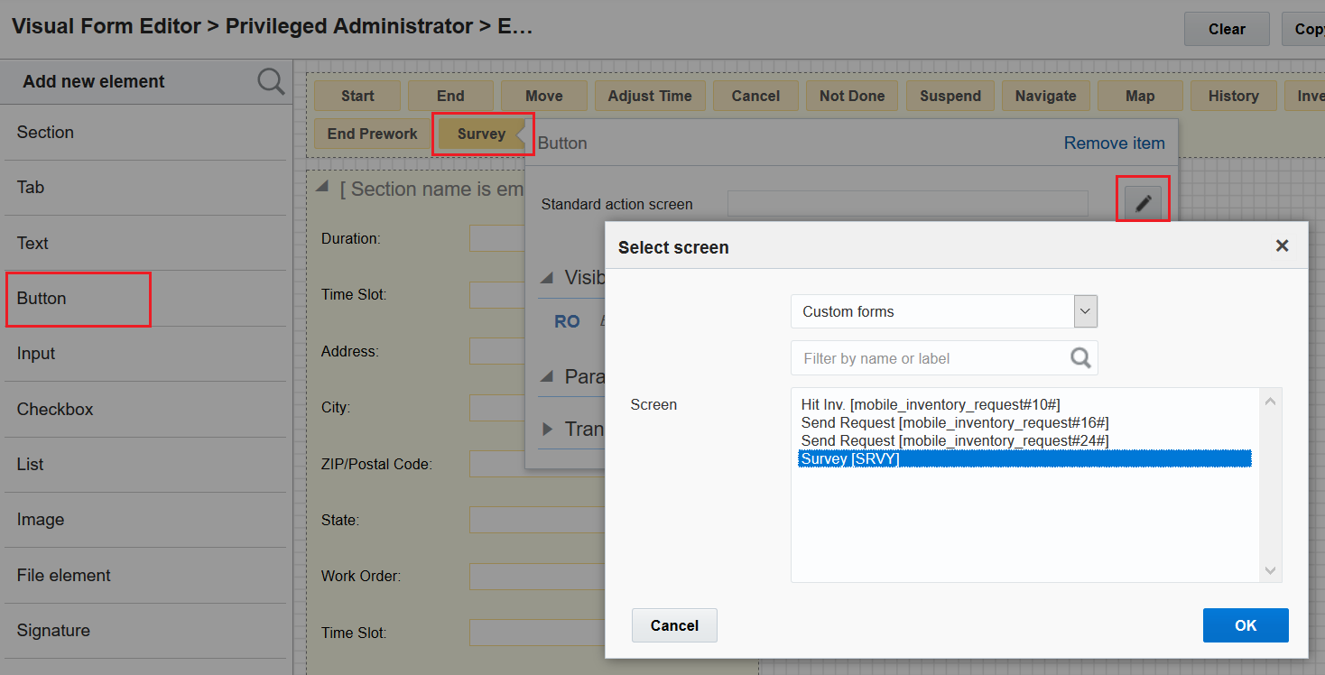Select the Survey [SRVY] list entry
The width and height of the screenshot is (1325, 675).
850,458
